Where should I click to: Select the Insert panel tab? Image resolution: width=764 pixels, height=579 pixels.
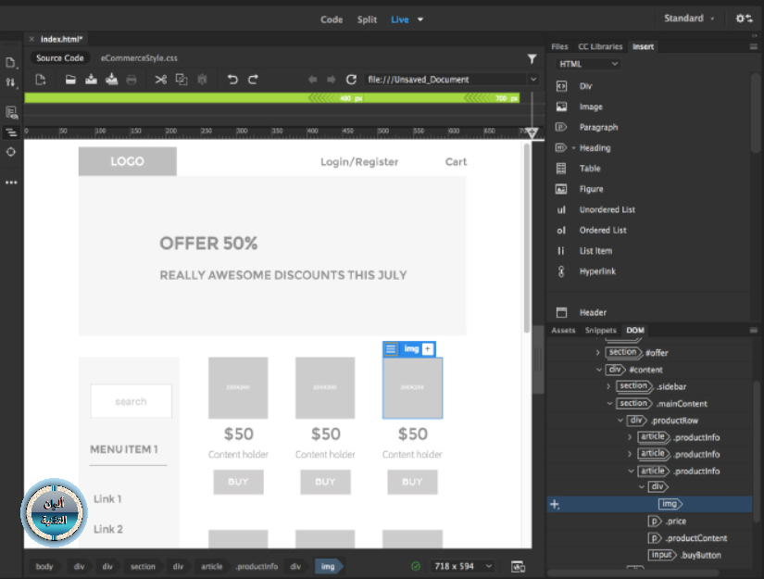click(643, 47)
